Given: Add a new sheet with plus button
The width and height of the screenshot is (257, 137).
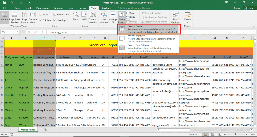Looking at the screenshot, I should 45,130.
